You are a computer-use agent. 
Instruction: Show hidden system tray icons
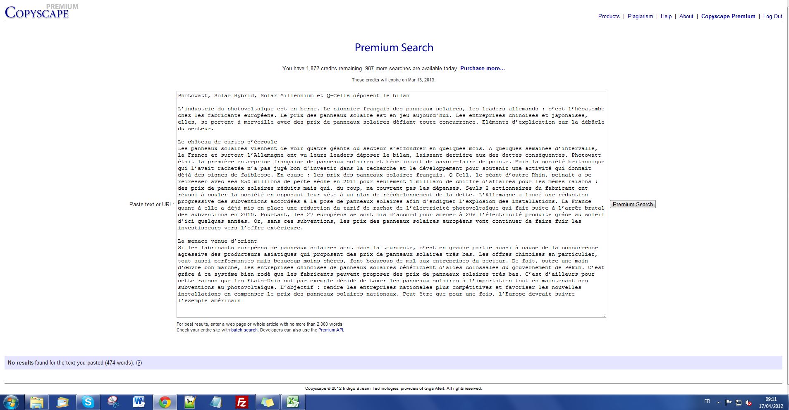pyautogui.click(x=718, y=402)
